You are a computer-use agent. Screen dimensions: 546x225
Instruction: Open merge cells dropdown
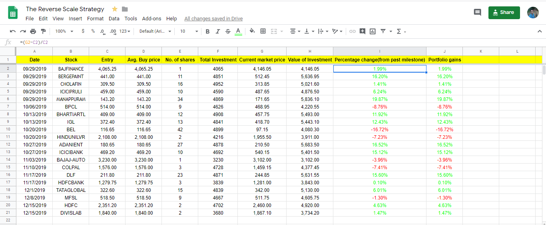coord(277,31)
